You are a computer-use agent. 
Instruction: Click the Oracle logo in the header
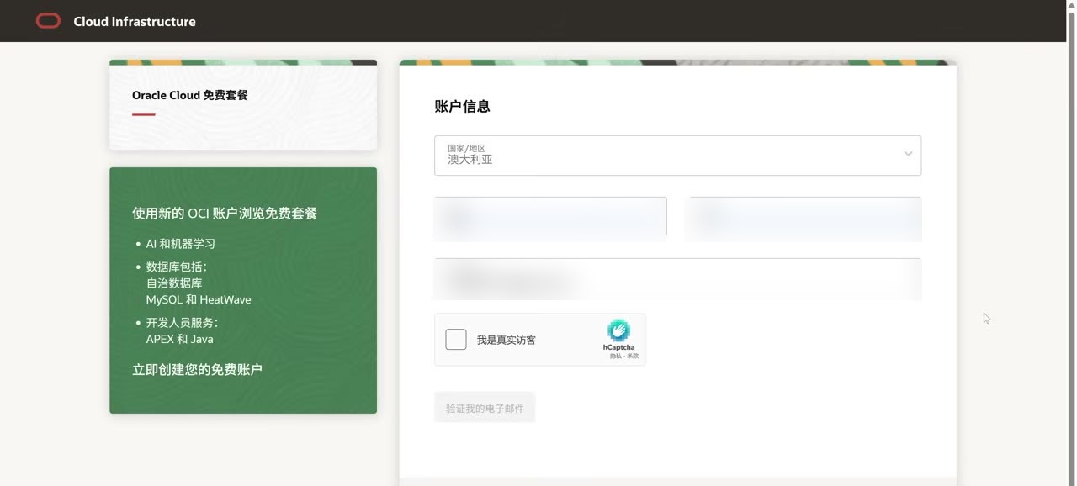(x=49, y=21)
